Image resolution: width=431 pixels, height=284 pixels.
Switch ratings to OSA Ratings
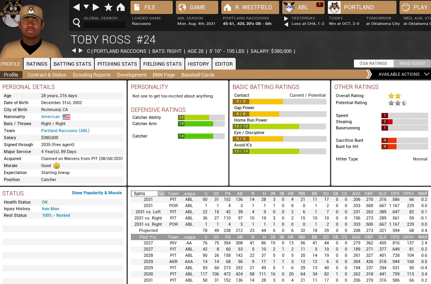[x=374, y=64]
